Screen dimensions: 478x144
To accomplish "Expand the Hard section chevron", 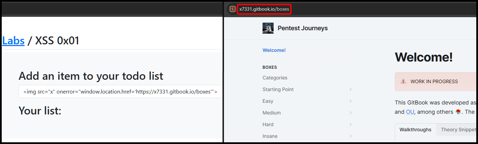I will 351,124.
